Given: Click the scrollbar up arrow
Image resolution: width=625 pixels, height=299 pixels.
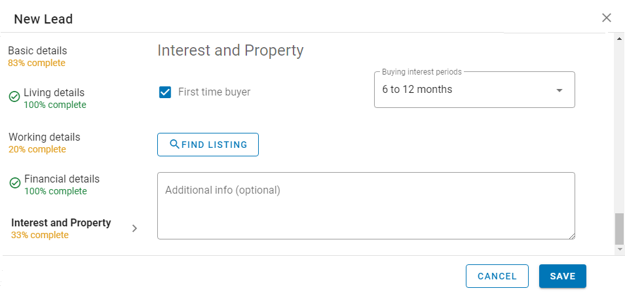Looking at the screenshot, I should coord(619,39).
